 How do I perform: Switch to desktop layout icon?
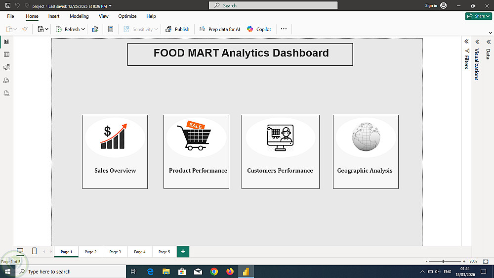tap(20, 251)
